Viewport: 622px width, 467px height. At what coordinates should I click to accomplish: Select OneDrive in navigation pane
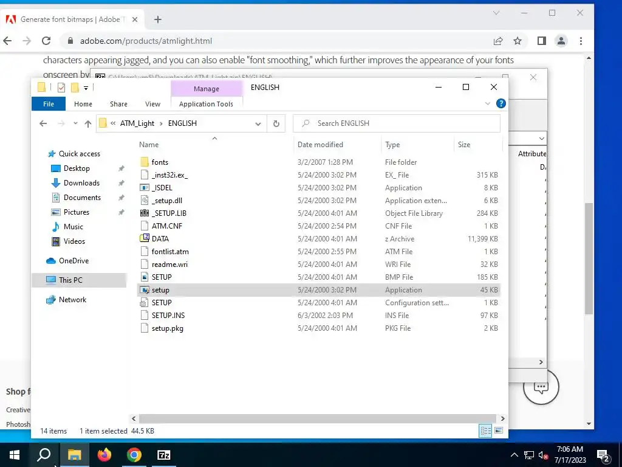coord(73,260)
